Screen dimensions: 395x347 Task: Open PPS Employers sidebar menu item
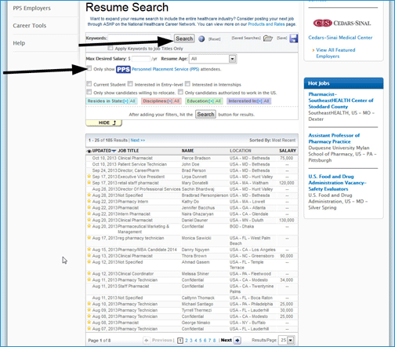point(31,8)
